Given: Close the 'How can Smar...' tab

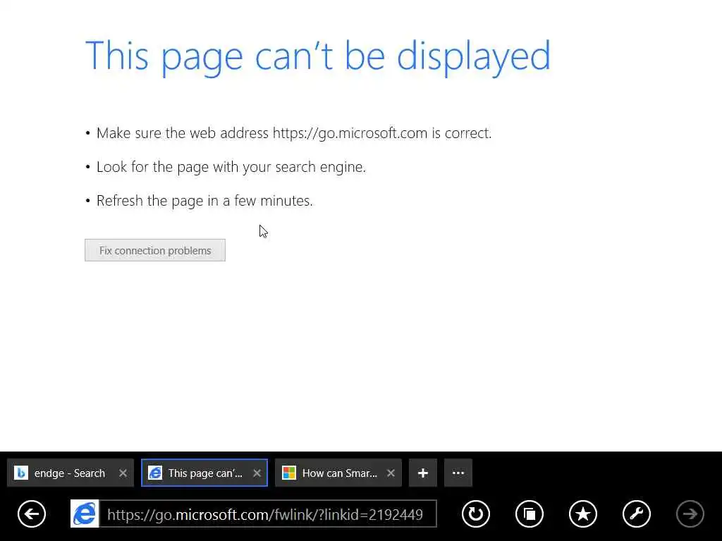Looking at the screenshot, I should [391, 473].
